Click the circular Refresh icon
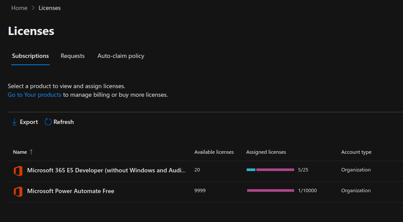This screenshot has width=403, height=222. coord(48,122)
